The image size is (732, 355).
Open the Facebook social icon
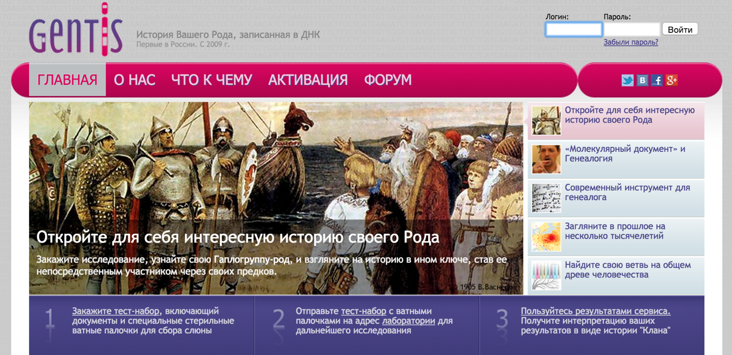(657, 80)
